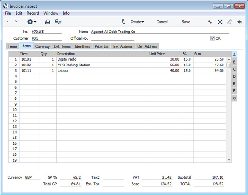This screenshot has width=248, height=195.
Task: Click the Cancel button
Action: click(x=162, y=22)
